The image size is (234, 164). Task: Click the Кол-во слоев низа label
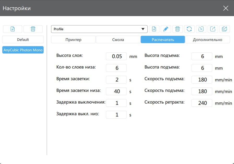(x=76, y=67)
